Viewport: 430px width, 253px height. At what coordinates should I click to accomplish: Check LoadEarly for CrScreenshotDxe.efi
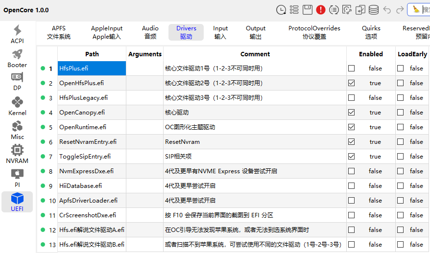(401, 215)
